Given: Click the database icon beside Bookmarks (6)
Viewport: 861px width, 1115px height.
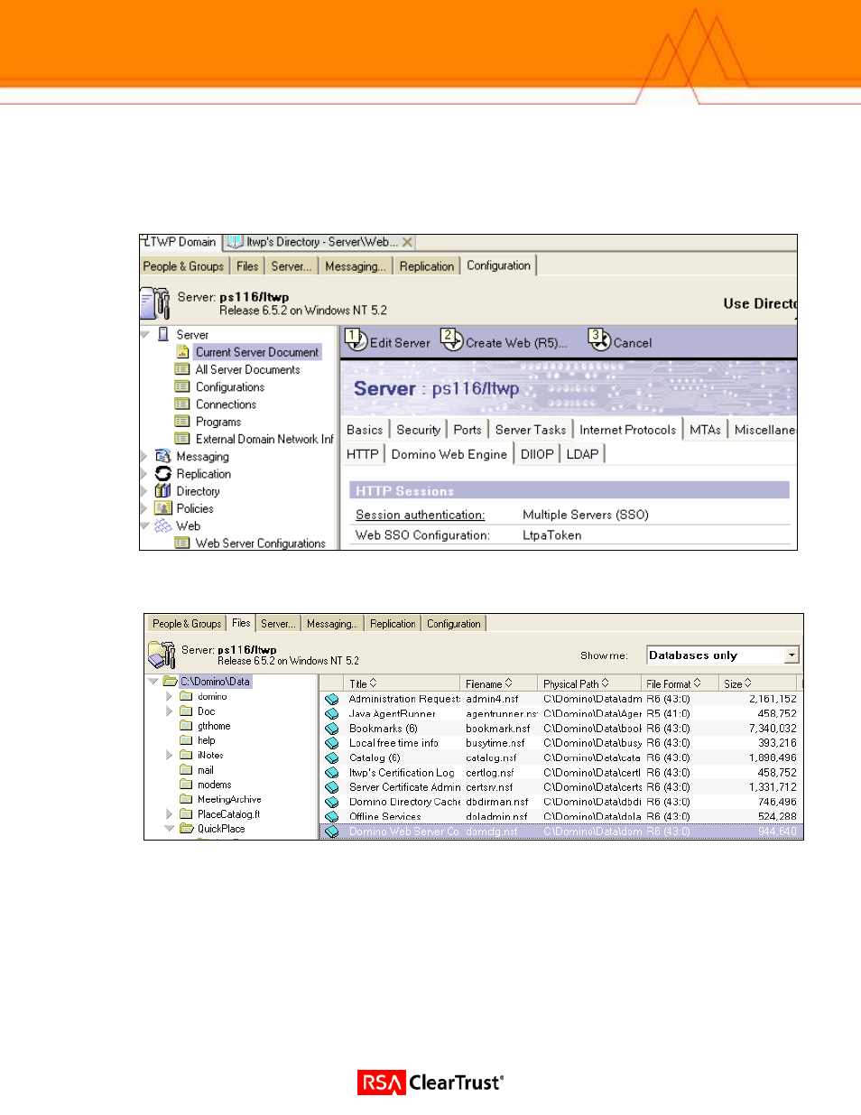Looking at the screenshot, I should [x=332, y=729].
